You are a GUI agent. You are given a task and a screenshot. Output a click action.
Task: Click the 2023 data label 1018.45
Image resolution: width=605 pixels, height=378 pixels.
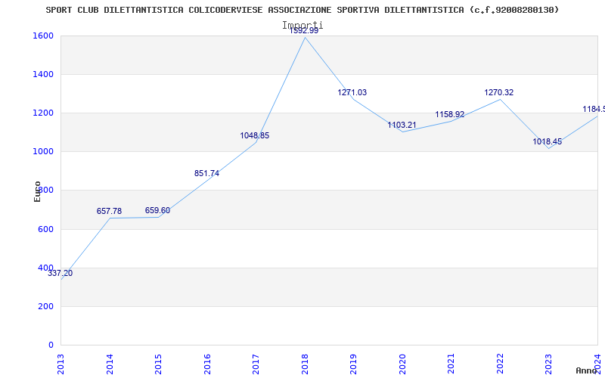pos(548,141)
